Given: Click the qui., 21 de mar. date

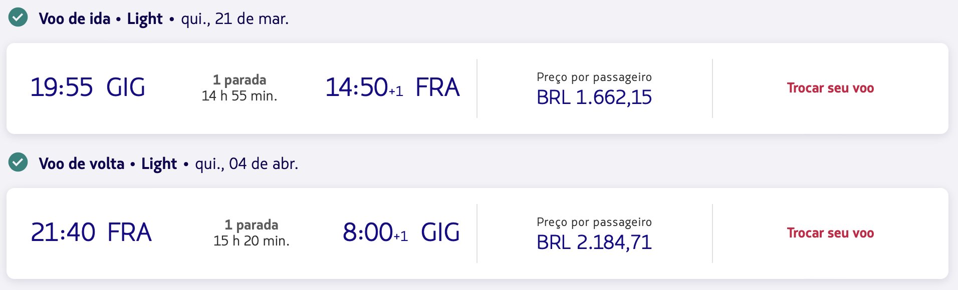Looking at the screenshot, I should point(235,18).
